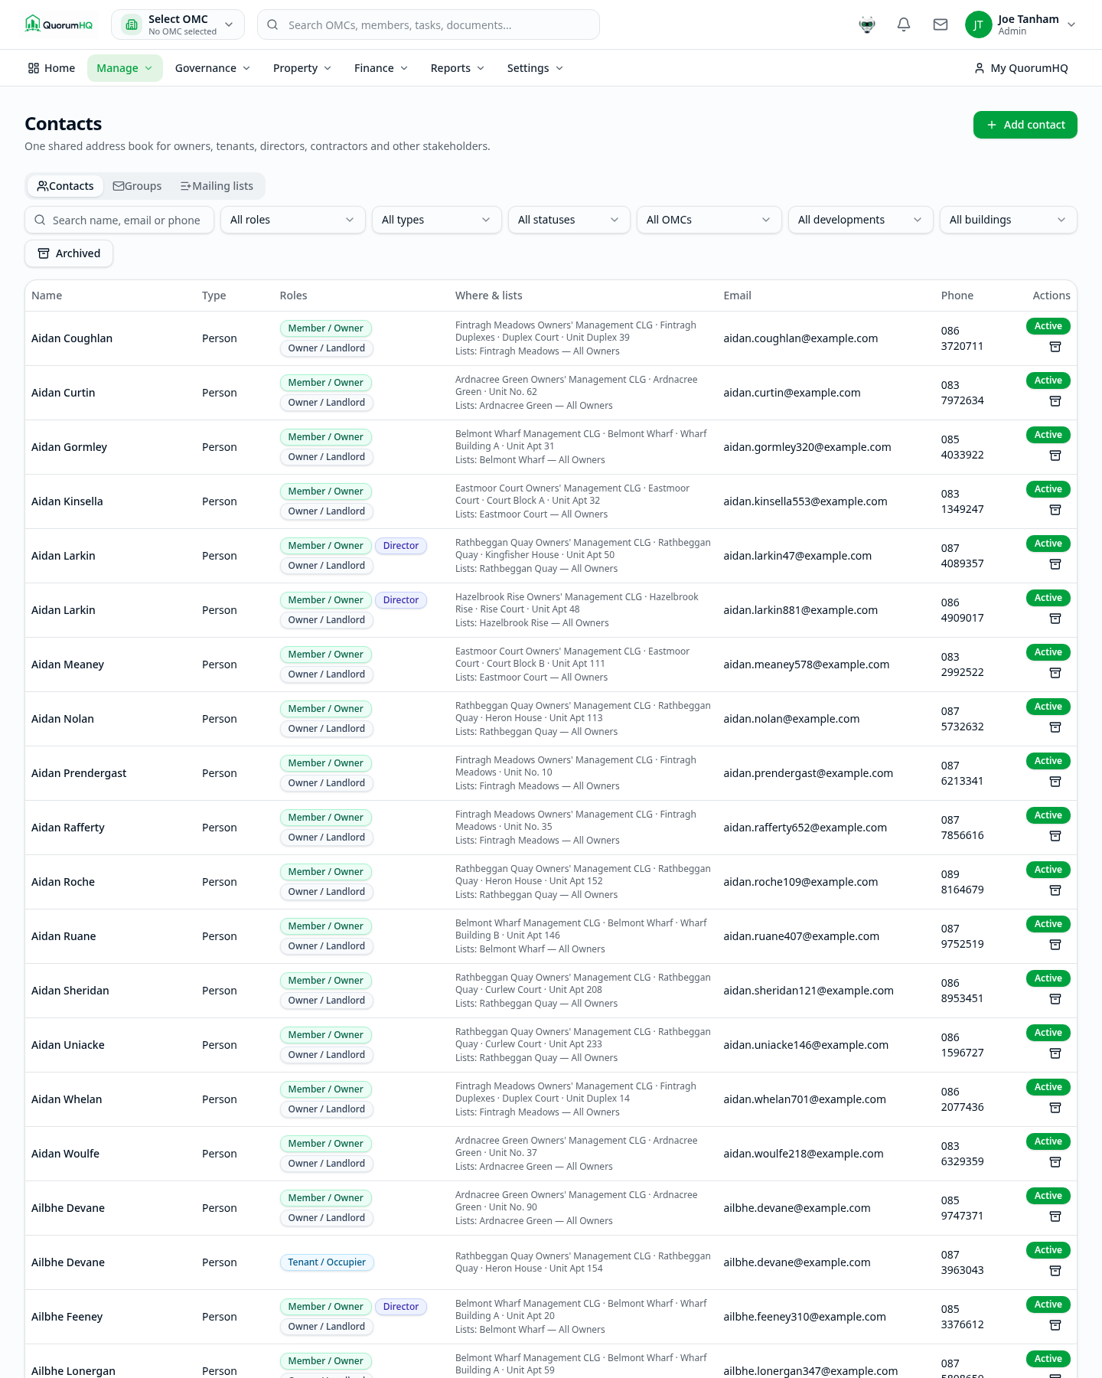The image size is (1102, 1378).
Task: Select the Contacts tab
Action: [x=66, y=186]
